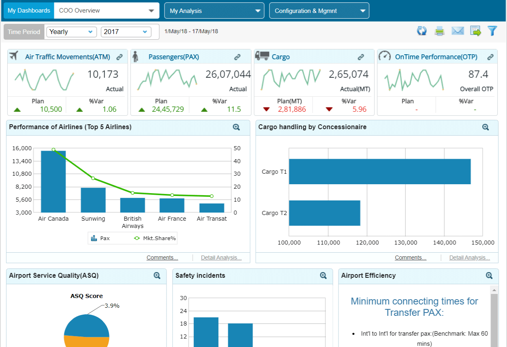Screen dimensions: 507x347
Task: Zoom into Performance of Airlines chart
Action: 236,127
